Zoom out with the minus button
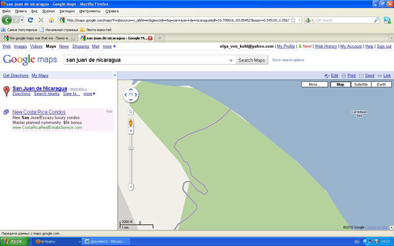The width and height of the screenshot is (394, 246). (x=131, y=187)
